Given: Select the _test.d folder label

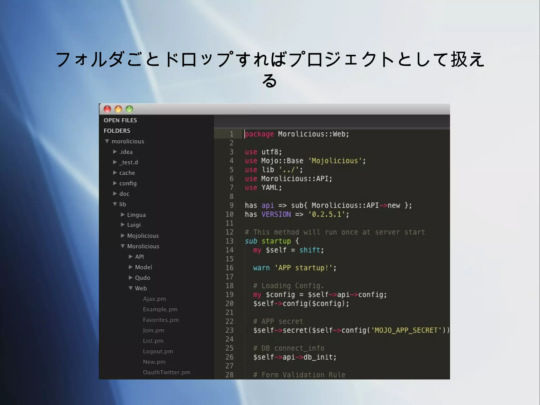Looking at the screenshot, I should 129,162.
